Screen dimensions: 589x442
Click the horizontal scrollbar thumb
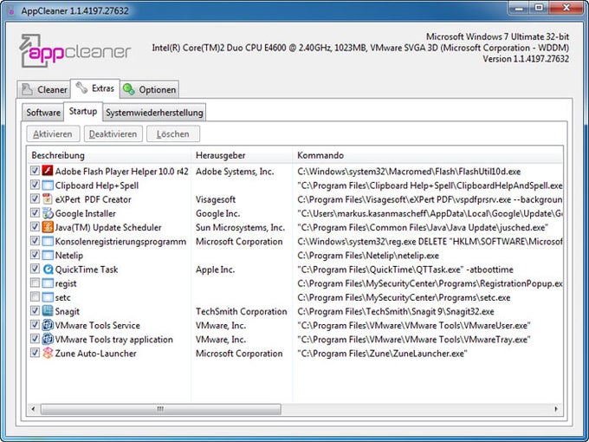[x=160, y=409]
